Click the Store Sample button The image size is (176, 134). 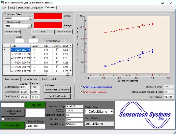point(64,32)
